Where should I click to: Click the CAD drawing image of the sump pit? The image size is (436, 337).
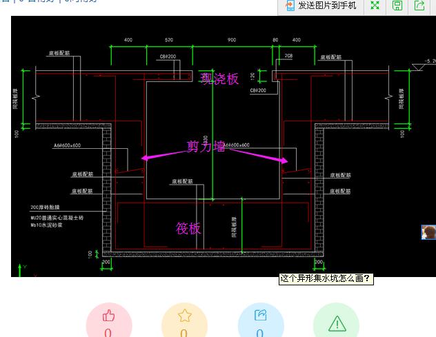[224, 146]
